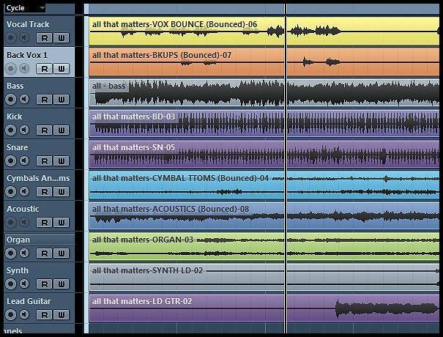Record-enable the Kick track

coord(11,130)
